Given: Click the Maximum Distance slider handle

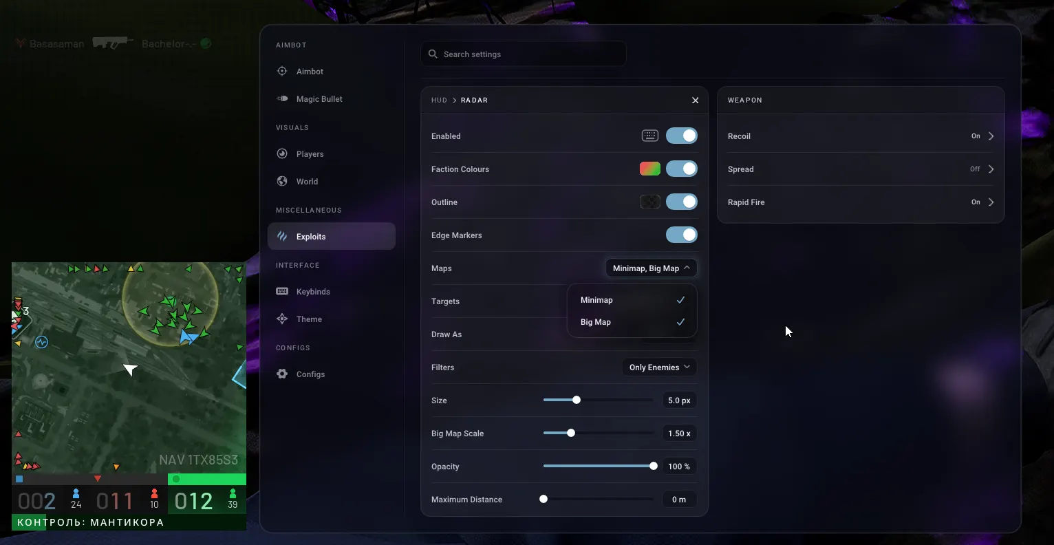Looking at the screenshot, I should (x=544, y=499).
